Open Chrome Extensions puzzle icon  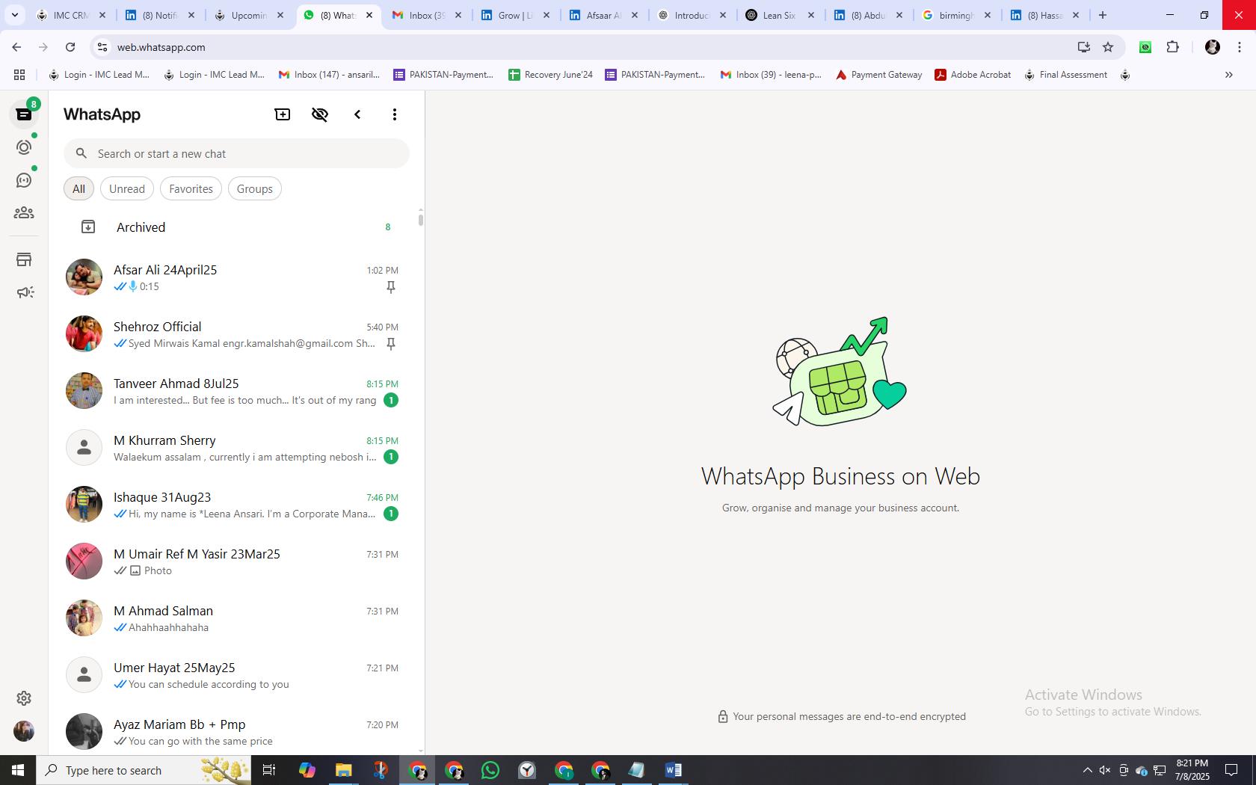1172,47
